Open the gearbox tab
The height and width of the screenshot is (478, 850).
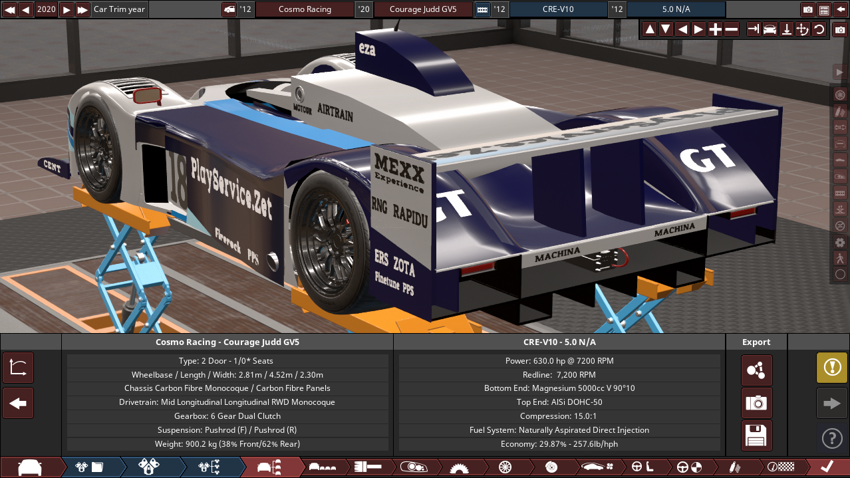pyautogui.click(x=458, y=467)
